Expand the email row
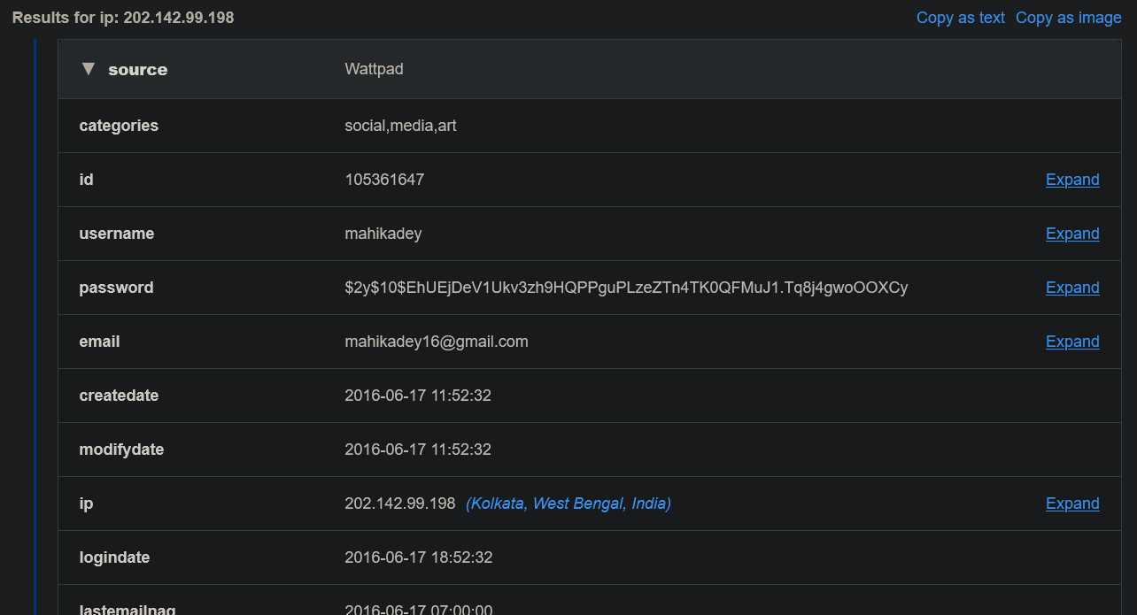Image resolution: width=1137 pixels, height=615 pixels. tap(1072, 342)
